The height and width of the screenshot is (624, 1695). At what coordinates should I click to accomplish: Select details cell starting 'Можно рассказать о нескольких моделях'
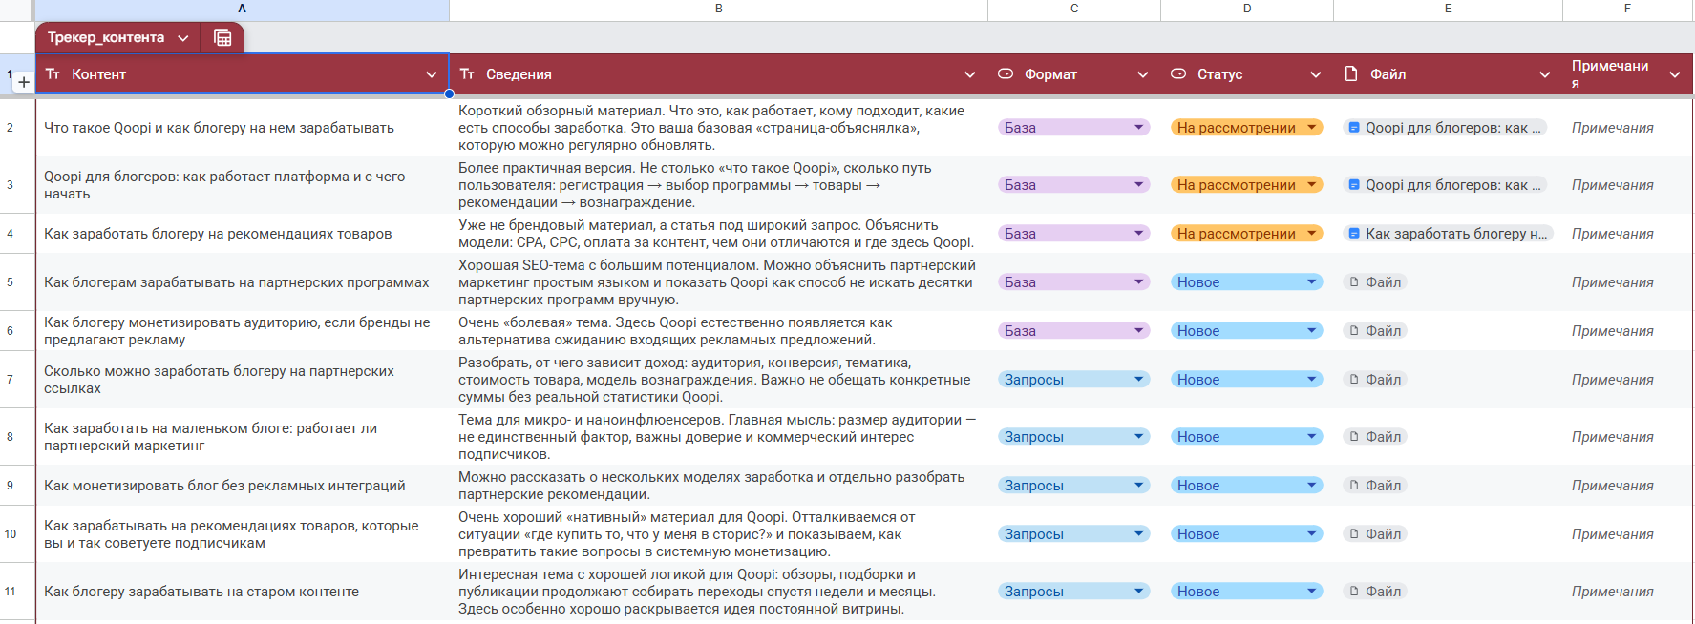[x=718, y=486]
